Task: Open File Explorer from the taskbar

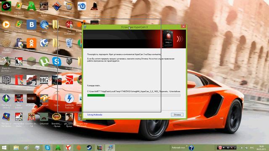Action: [x=16, y=148]
